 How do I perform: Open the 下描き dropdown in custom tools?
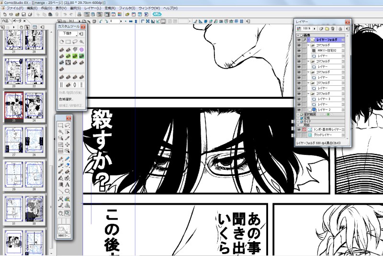[68, 34]
